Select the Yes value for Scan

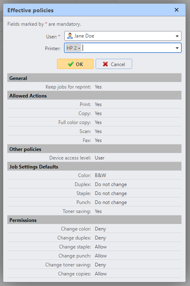[98, 131]
